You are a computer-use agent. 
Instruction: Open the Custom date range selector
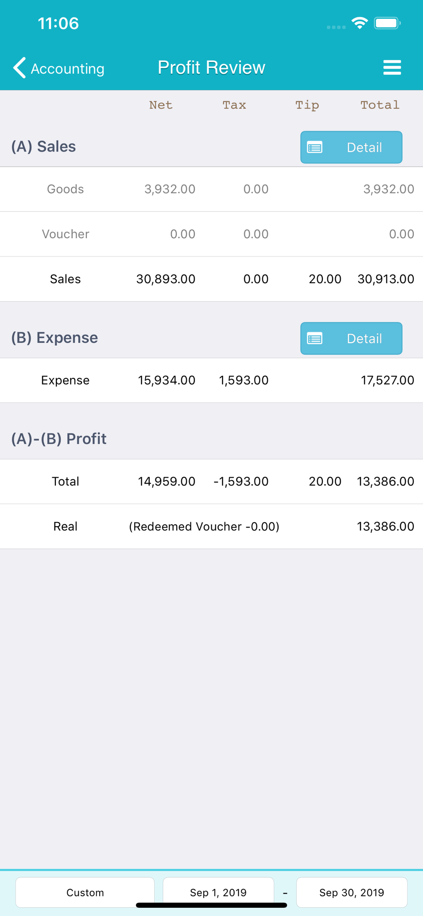tap(85, 892)
